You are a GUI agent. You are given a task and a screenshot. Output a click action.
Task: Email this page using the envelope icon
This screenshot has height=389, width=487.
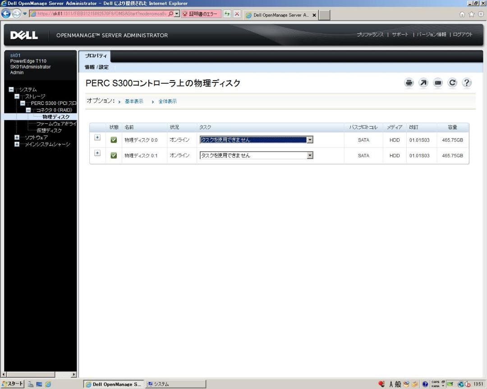[437, 82]
